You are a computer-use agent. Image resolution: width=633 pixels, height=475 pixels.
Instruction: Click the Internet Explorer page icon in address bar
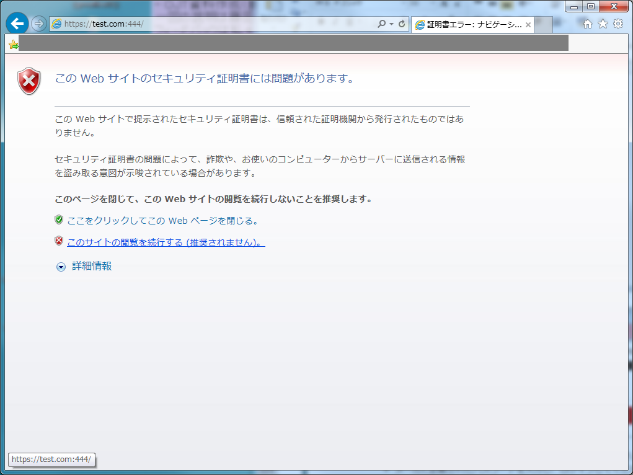coord(57,24)
